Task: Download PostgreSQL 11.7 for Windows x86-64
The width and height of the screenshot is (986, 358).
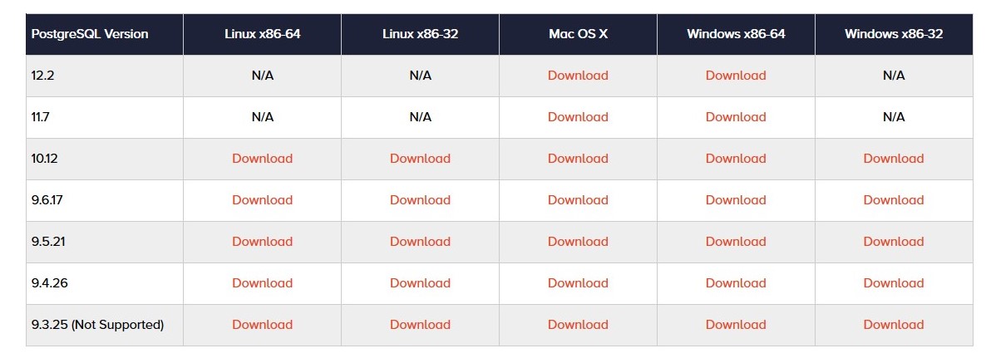Action: coord(736,117)
